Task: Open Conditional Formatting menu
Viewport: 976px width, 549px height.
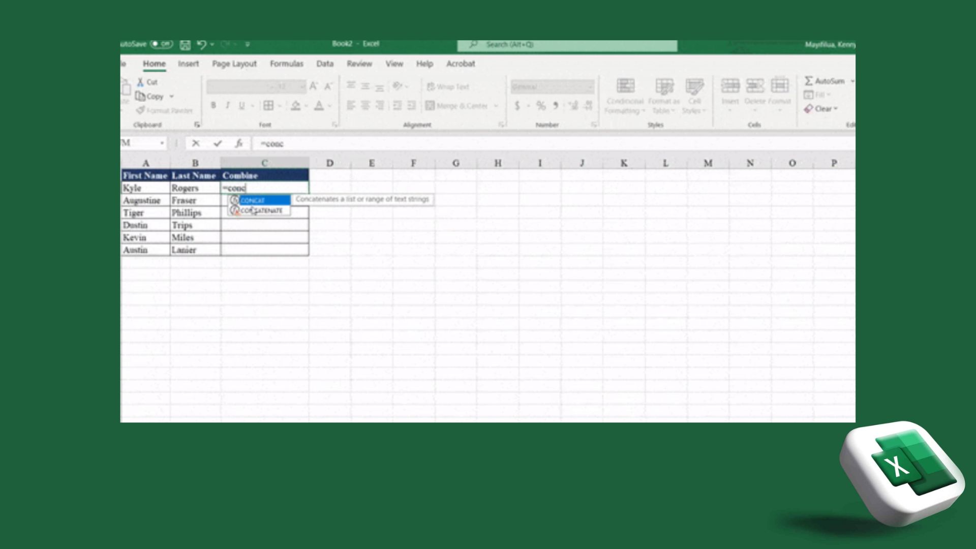Action: pos(625,96)
